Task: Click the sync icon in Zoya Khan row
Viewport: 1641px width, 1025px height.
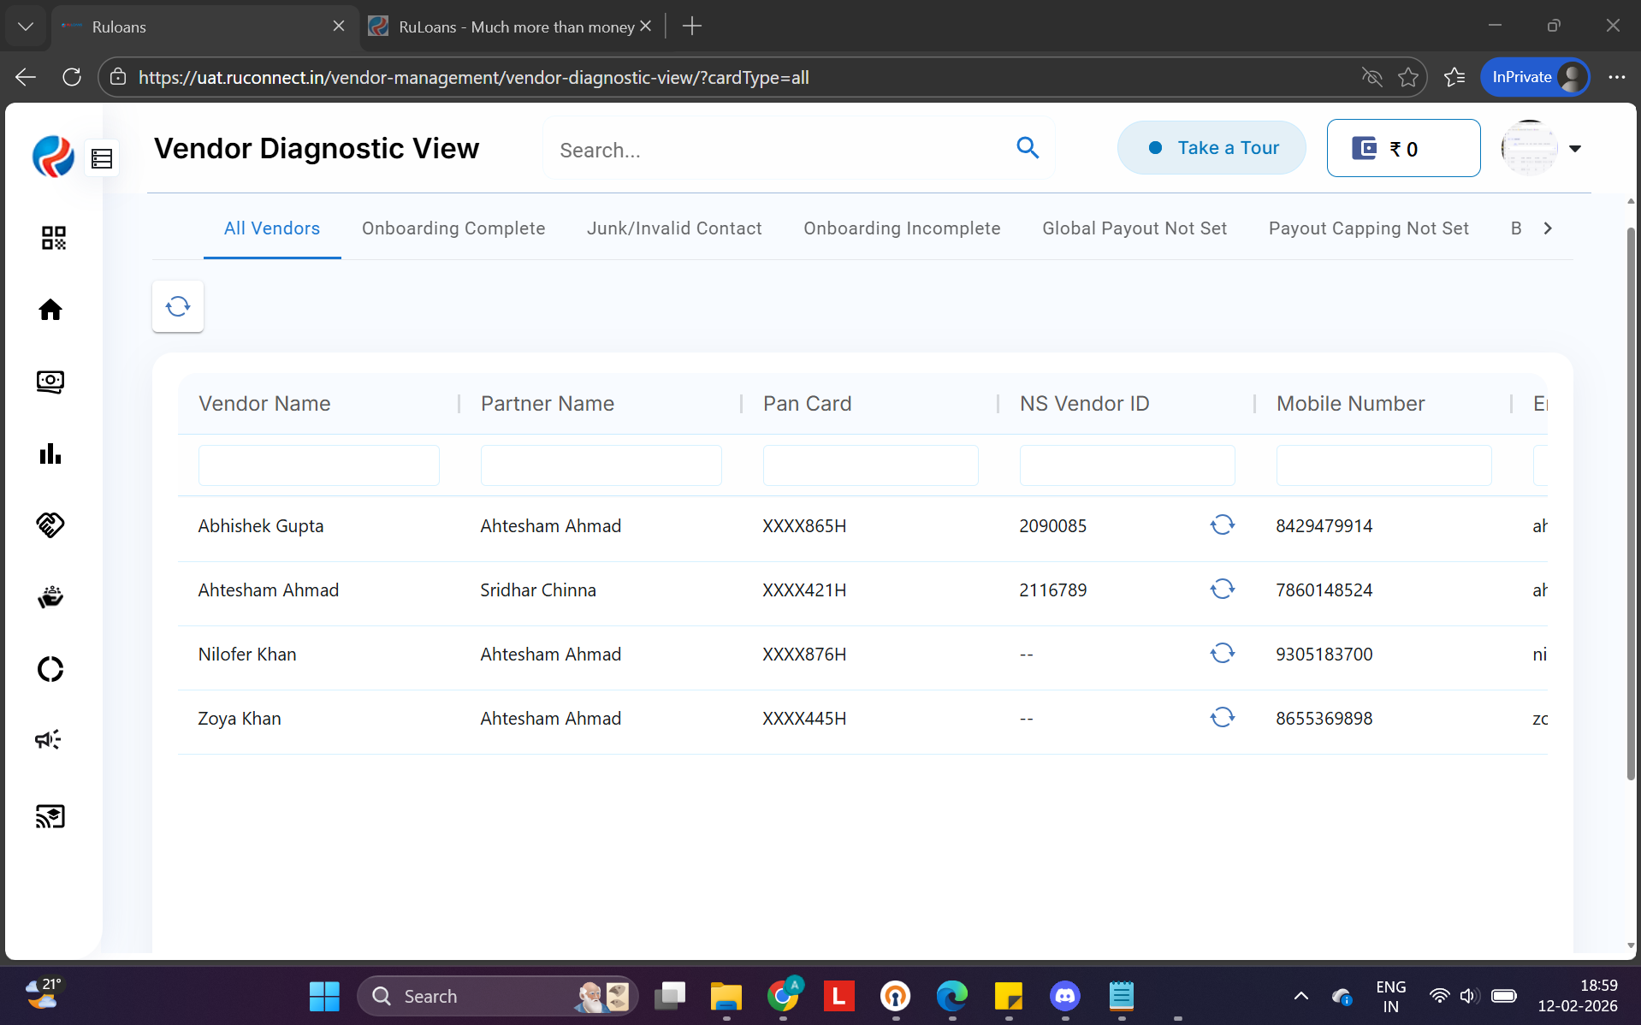Action: click(x=1222, y=717)
